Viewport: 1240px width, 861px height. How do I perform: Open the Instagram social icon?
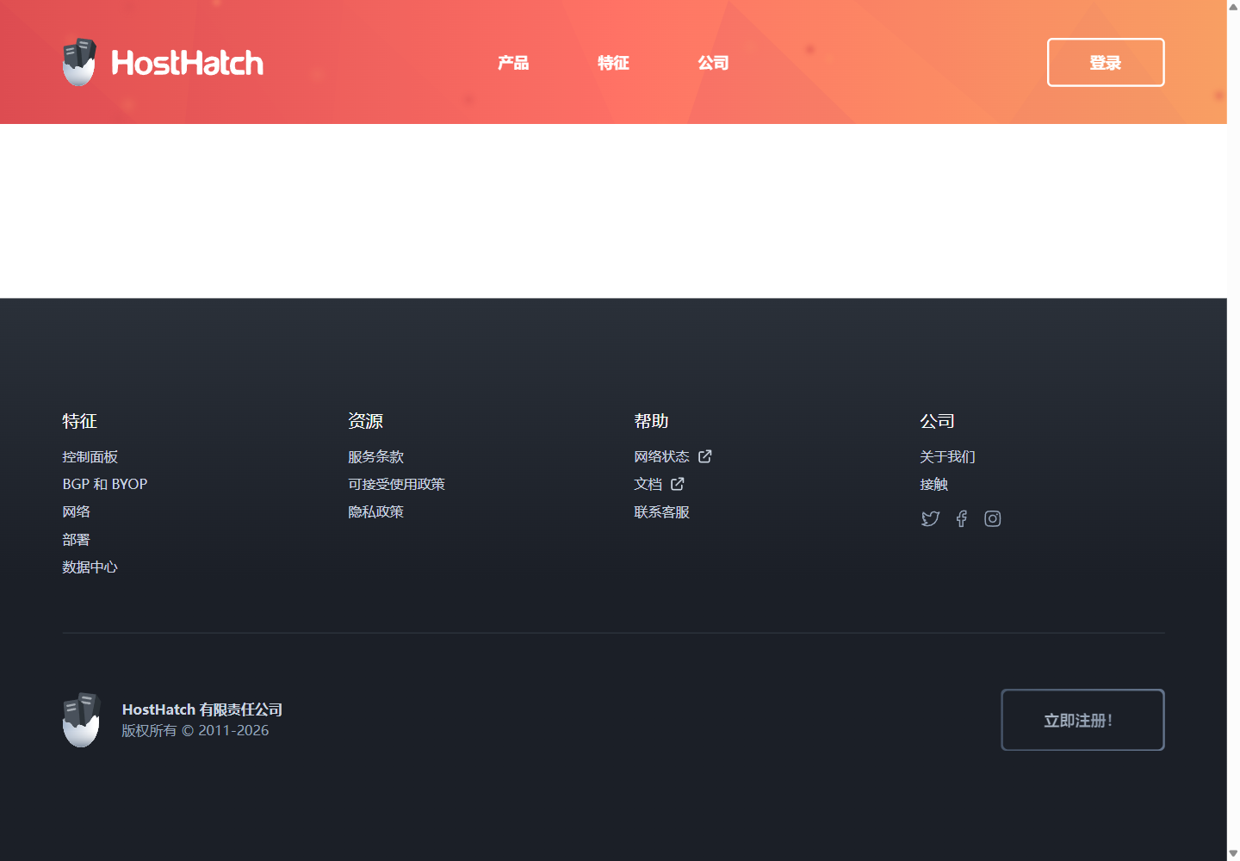tap(993, 518)
